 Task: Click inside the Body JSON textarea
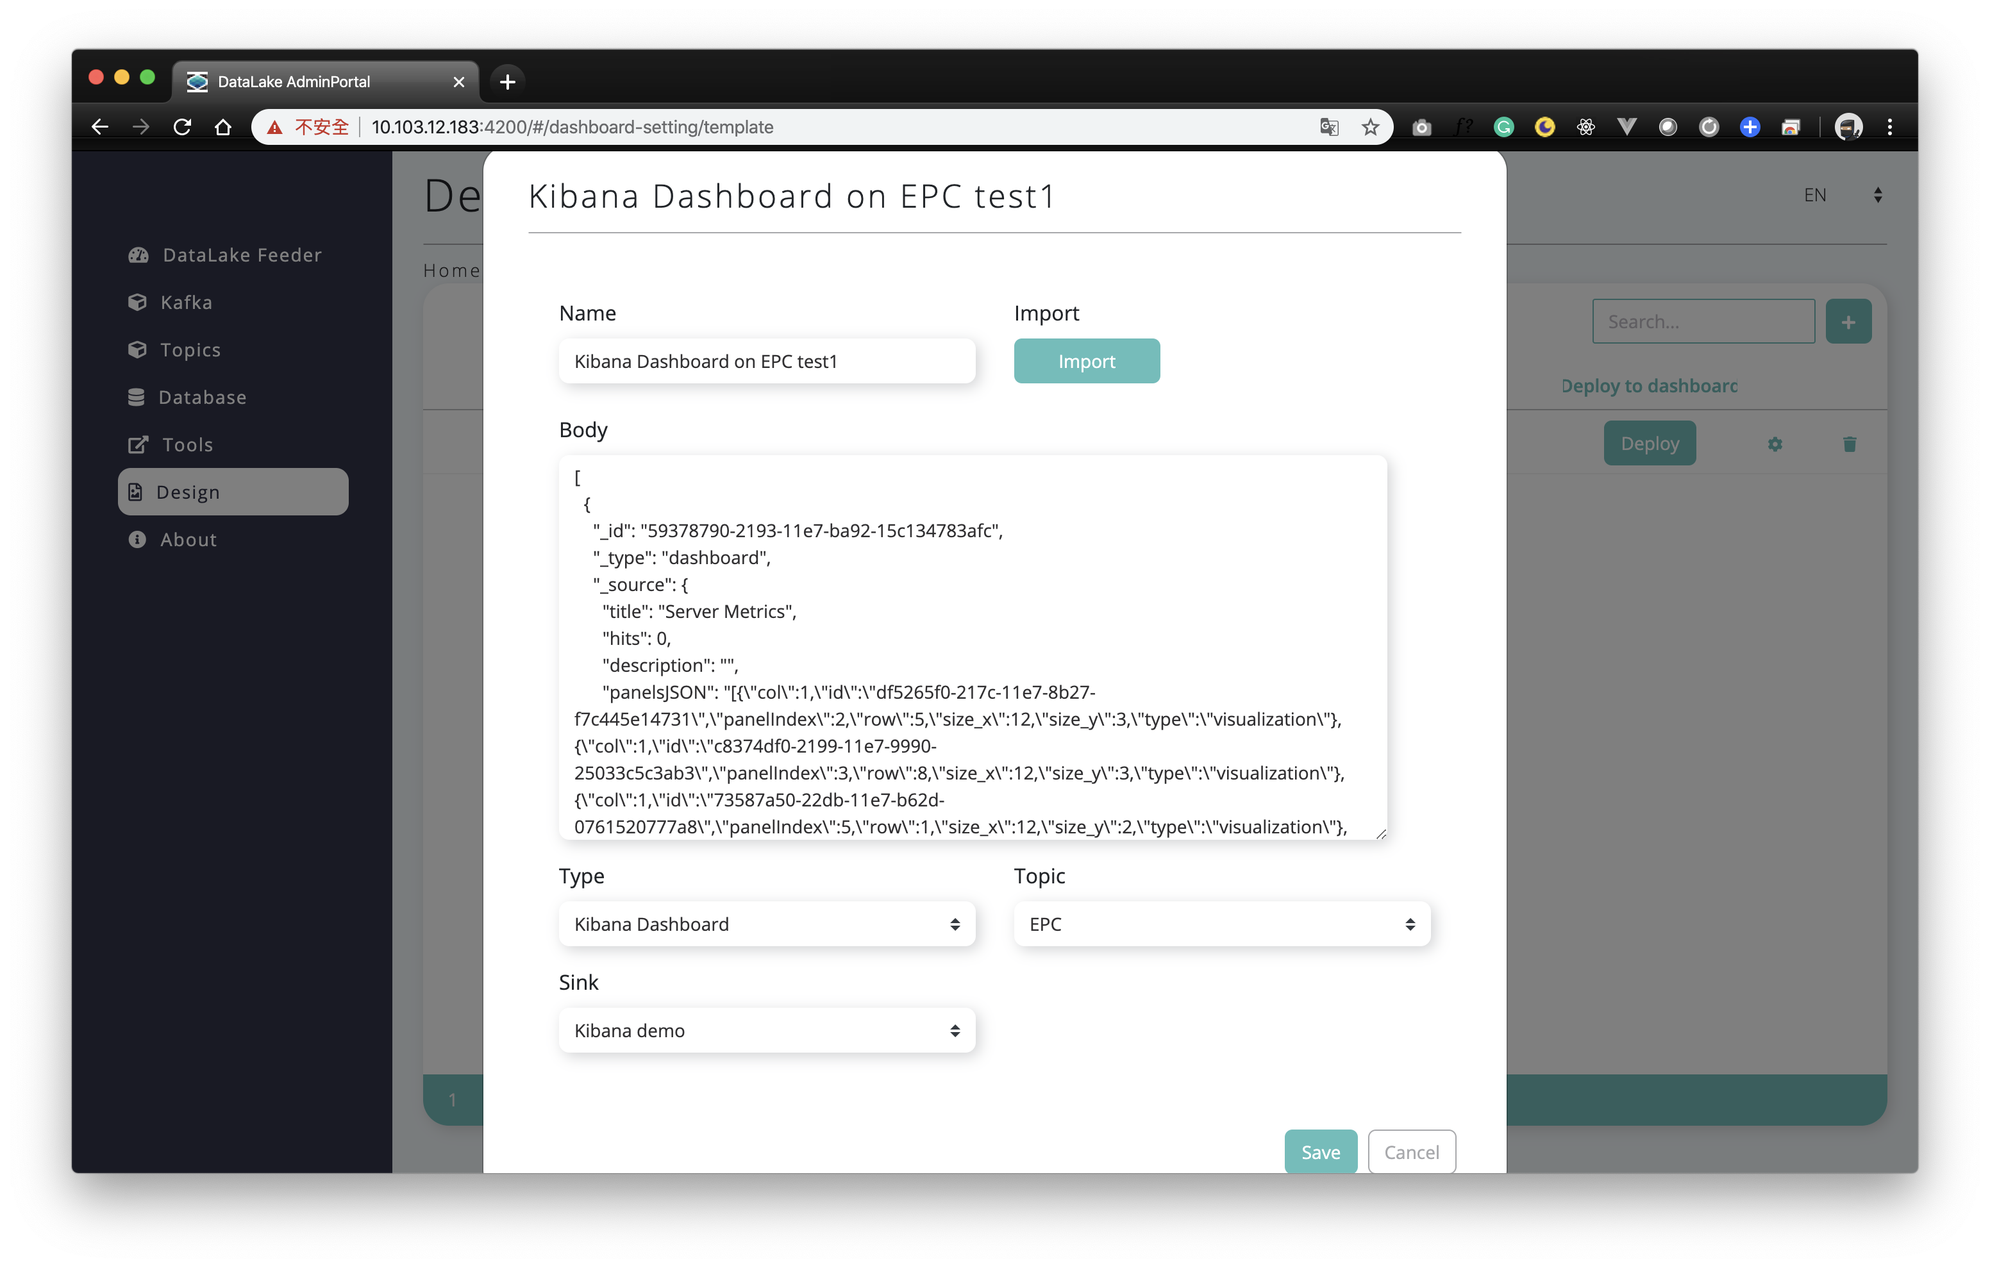tap(973, 647)
